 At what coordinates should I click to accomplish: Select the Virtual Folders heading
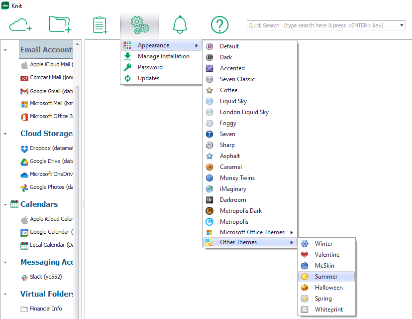pyautogui.click(x=47, y=294)
